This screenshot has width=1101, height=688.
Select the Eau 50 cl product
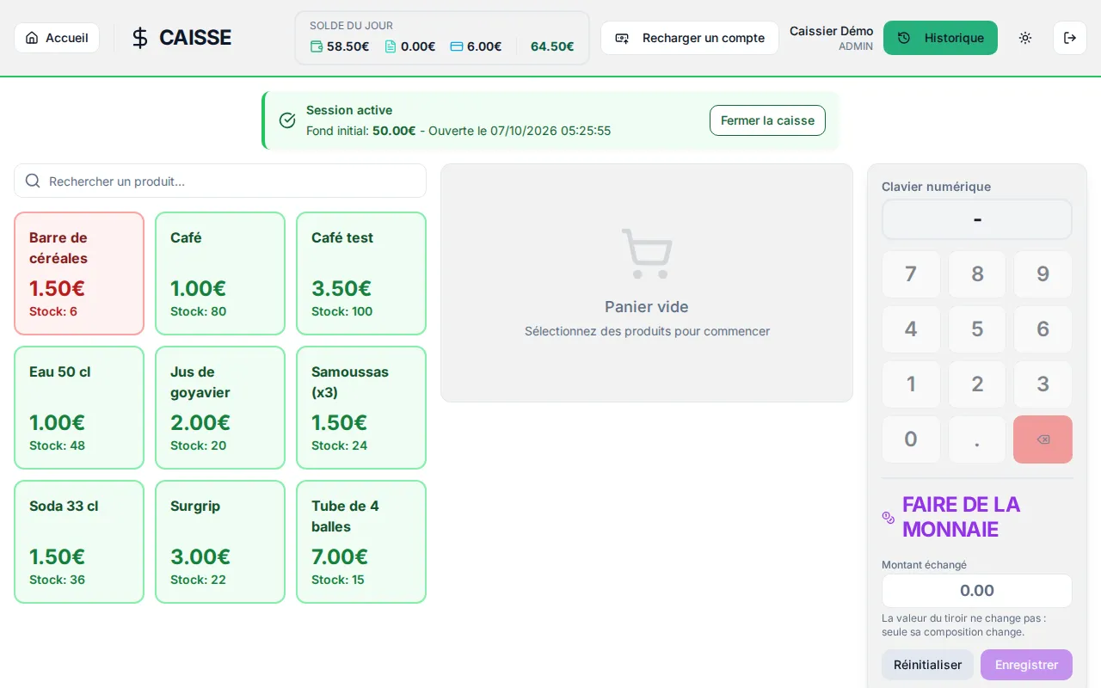point(79,408)
